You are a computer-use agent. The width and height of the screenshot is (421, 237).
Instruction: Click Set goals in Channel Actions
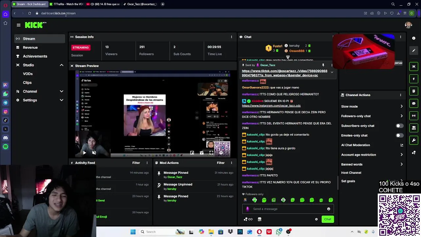pyautogui.click(x=348, y=181)
